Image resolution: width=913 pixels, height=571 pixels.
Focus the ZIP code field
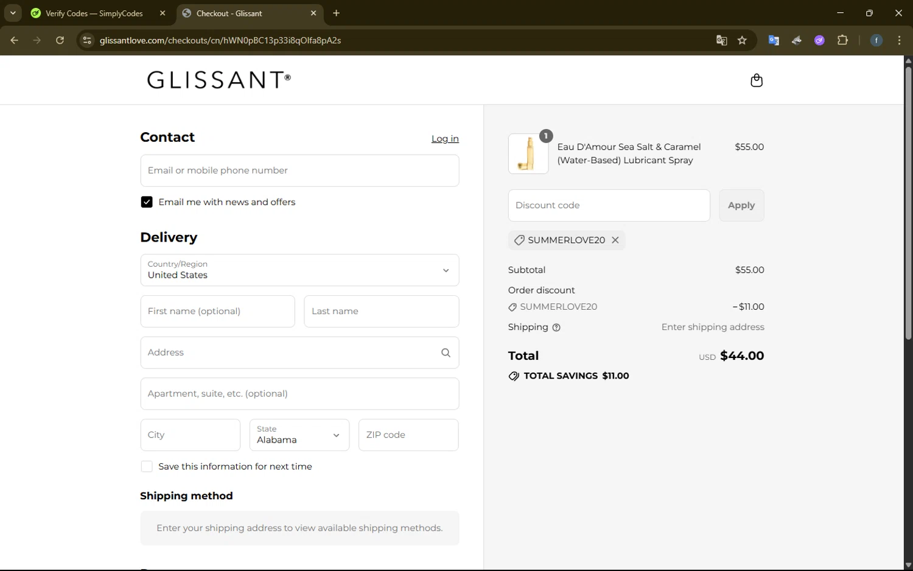click(408, 435)
